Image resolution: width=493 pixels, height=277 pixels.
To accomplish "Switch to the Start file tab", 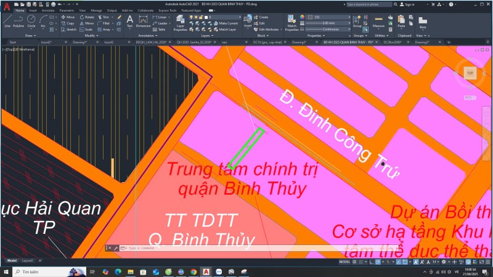I will (x=12, y=42).
